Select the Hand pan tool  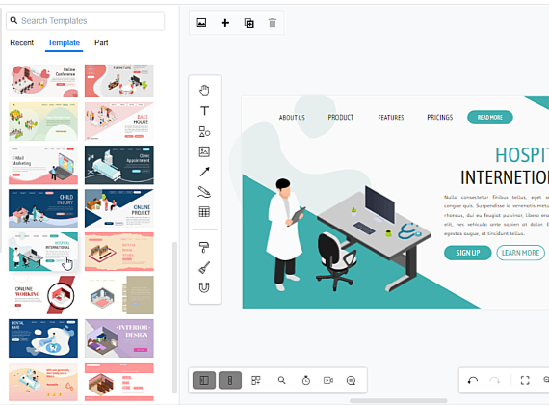[204, 91]
